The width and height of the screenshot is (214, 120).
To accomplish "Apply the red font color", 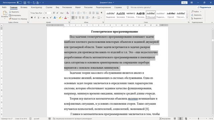I will [66, 18].
